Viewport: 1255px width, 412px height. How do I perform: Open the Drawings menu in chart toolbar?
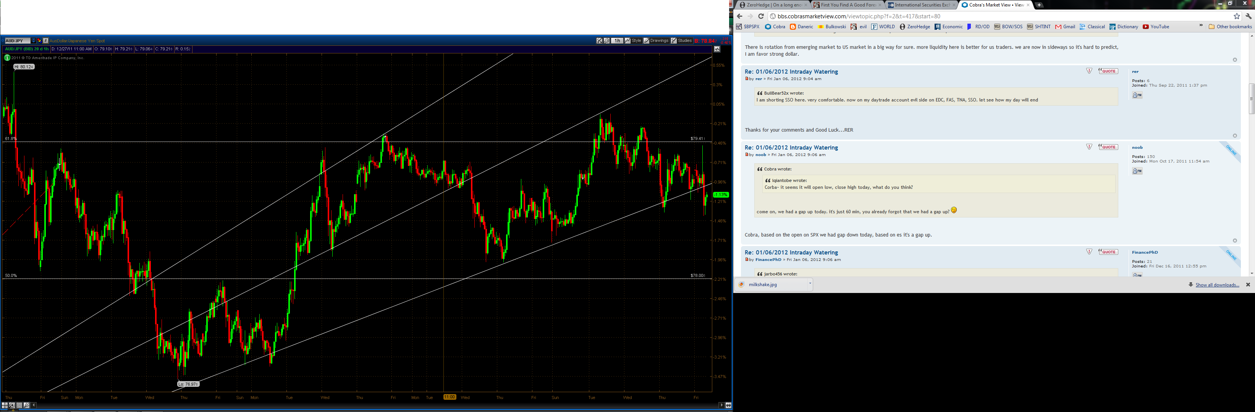tap(656, 41)
